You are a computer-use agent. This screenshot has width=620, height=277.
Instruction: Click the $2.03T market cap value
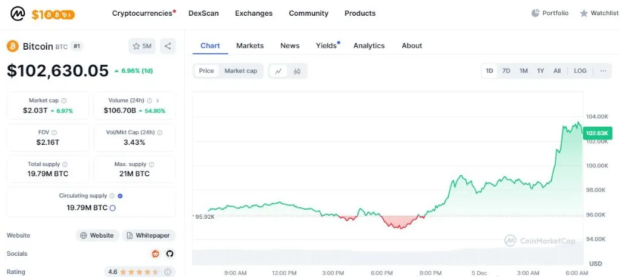(35, 111)
